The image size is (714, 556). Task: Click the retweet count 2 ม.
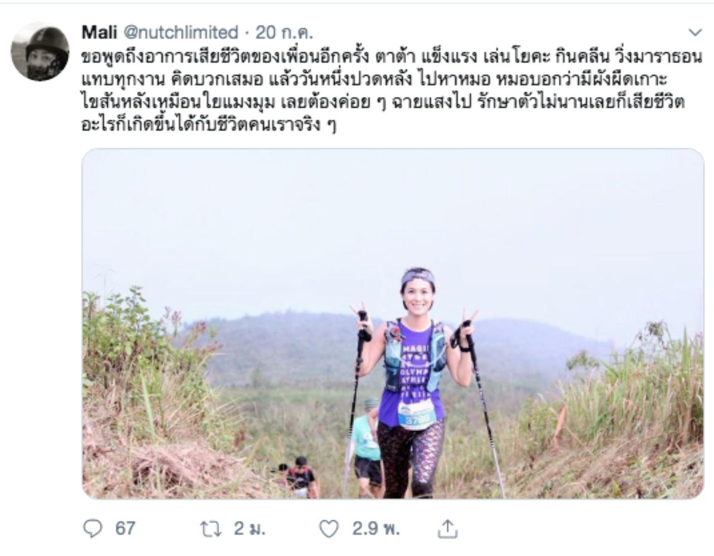(249, 528)
